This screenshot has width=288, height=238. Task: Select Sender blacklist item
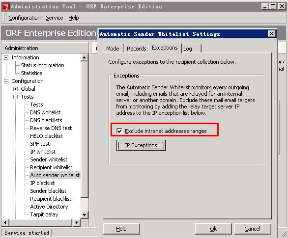click(x=48, y=191)
